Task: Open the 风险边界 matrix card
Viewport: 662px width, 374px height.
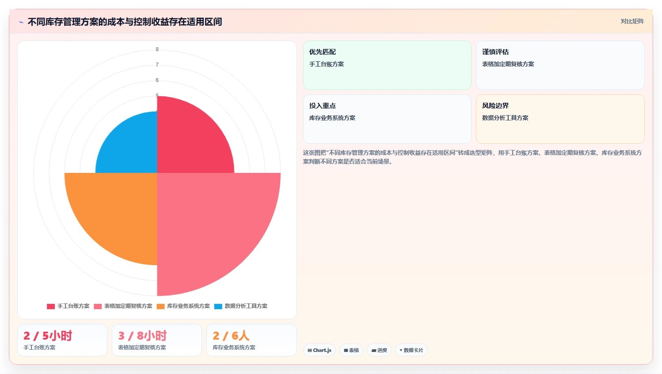Action: pos(560,119)
